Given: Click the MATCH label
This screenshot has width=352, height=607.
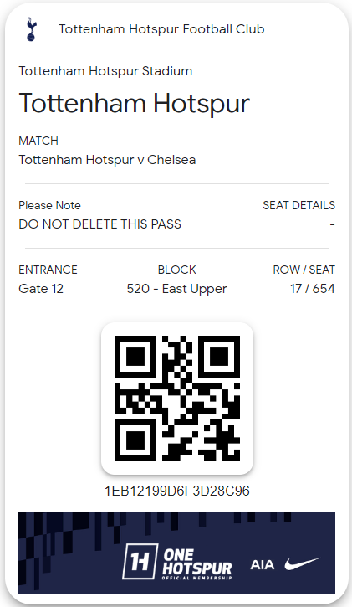Looking at the screenshot, I should [38, 141].
